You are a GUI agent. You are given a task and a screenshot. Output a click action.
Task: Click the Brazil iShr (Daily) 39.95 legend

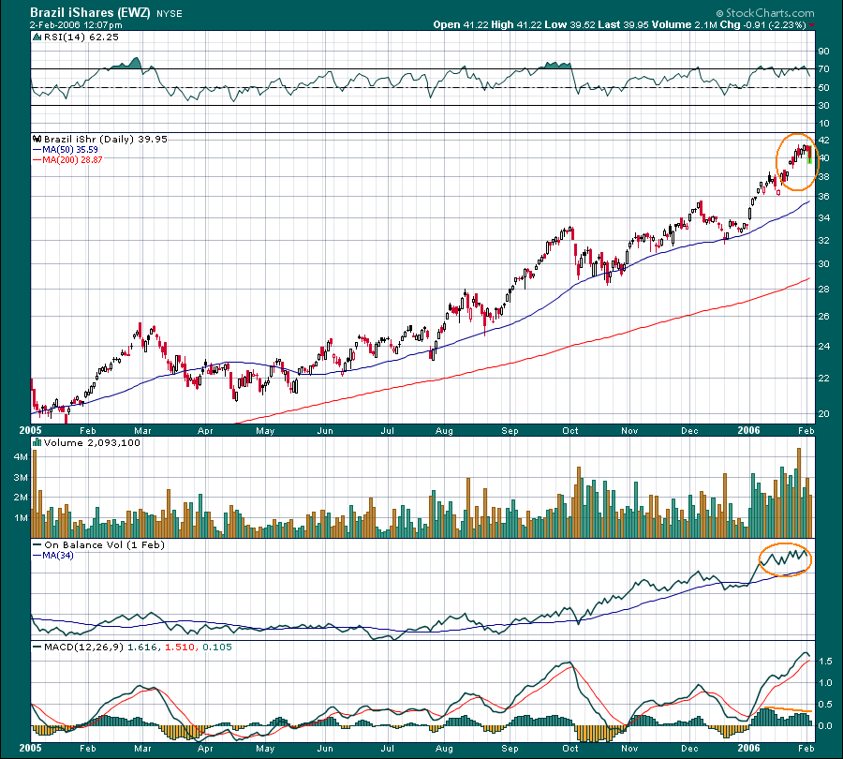(x=106, y=139)
